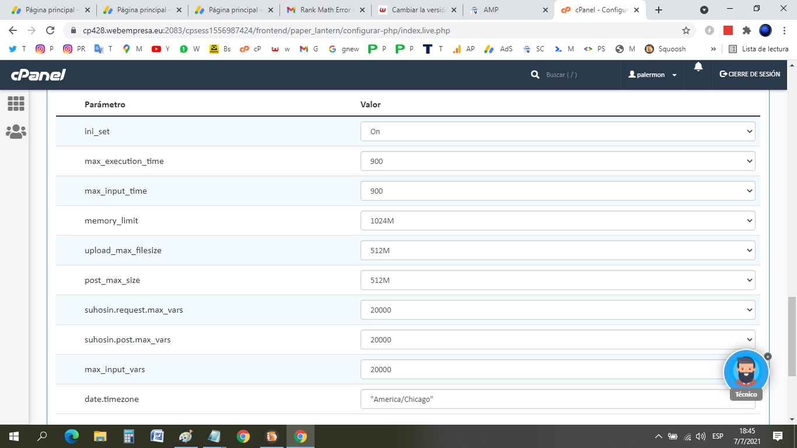Open the Chrome profile avatar
This screenshot has width=797, height=448.
pos(765,30)
